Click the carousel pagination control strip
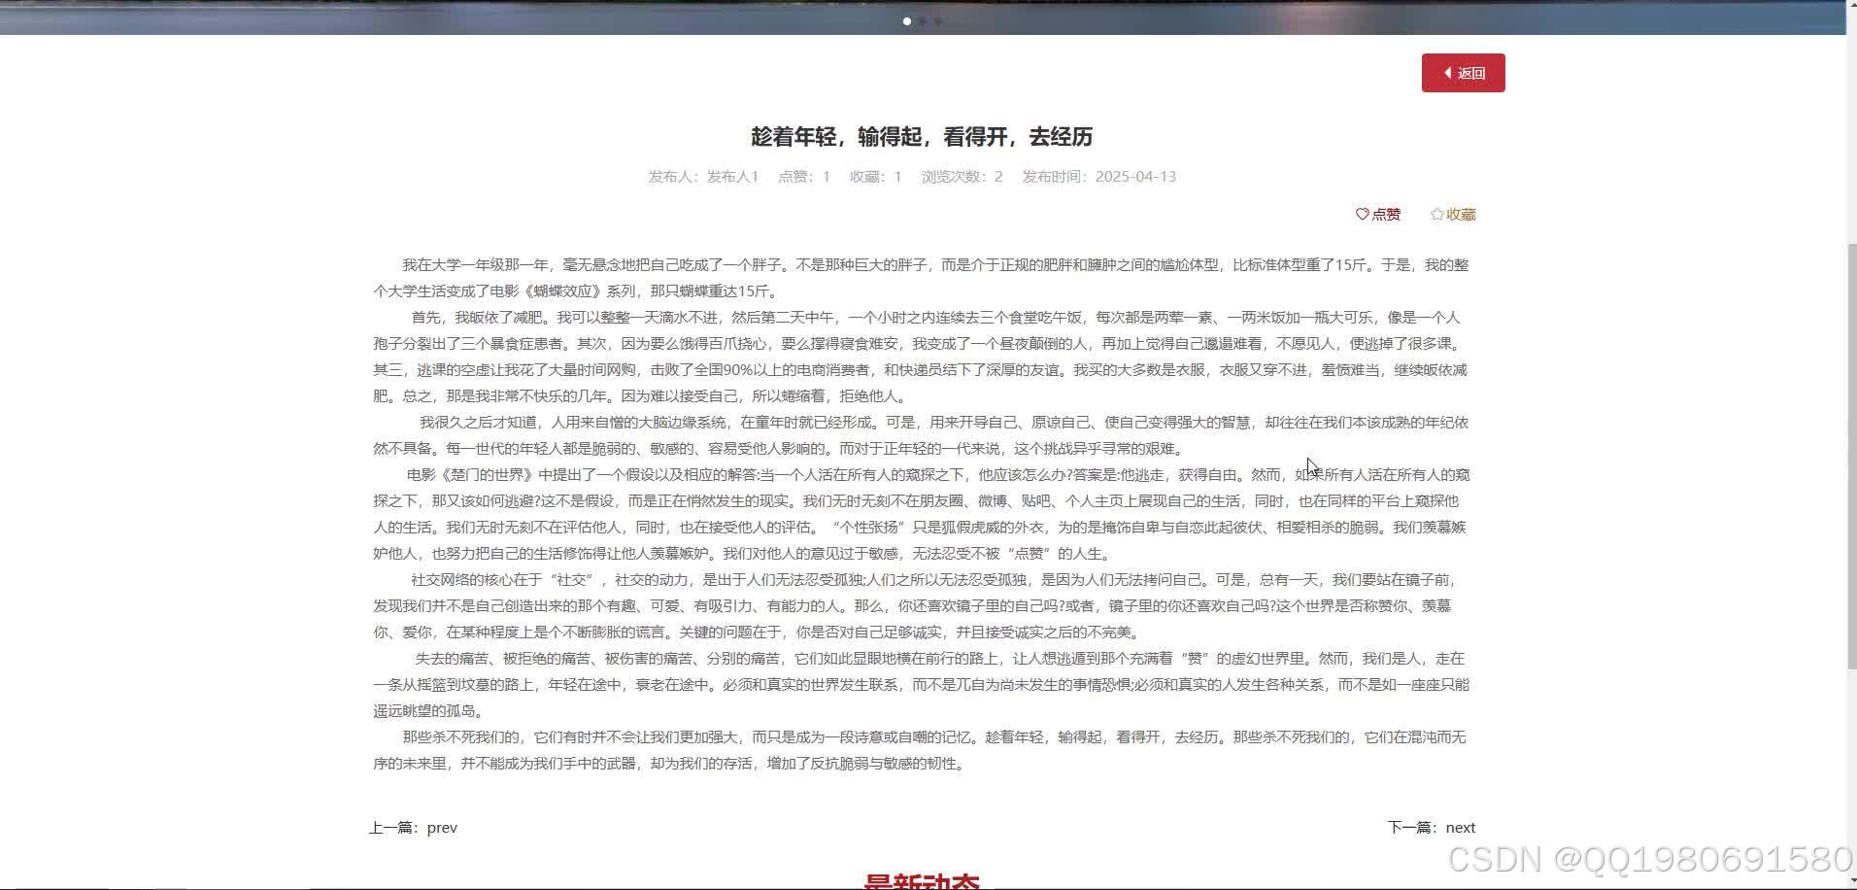 tap(923, 20)
